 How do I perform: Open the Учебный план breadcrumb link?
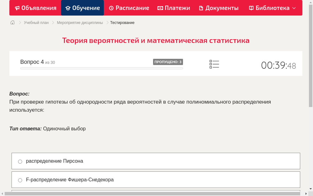pos(36,22)
